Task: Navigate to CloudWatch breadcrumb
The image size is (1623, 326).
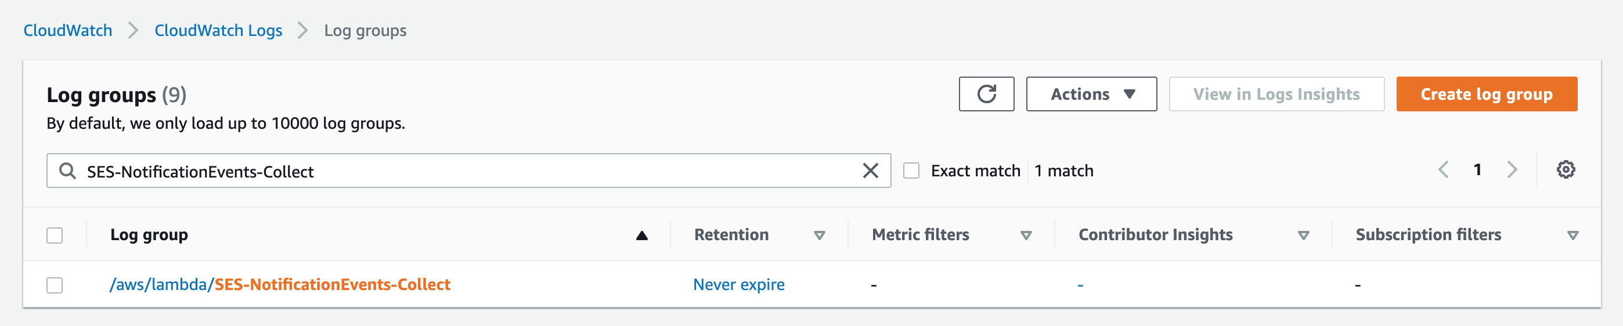Action: [x=68, y=30]
